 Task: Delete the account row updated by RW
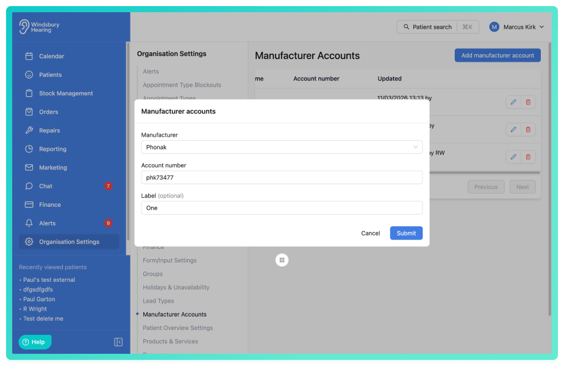[x=528, y=157]
